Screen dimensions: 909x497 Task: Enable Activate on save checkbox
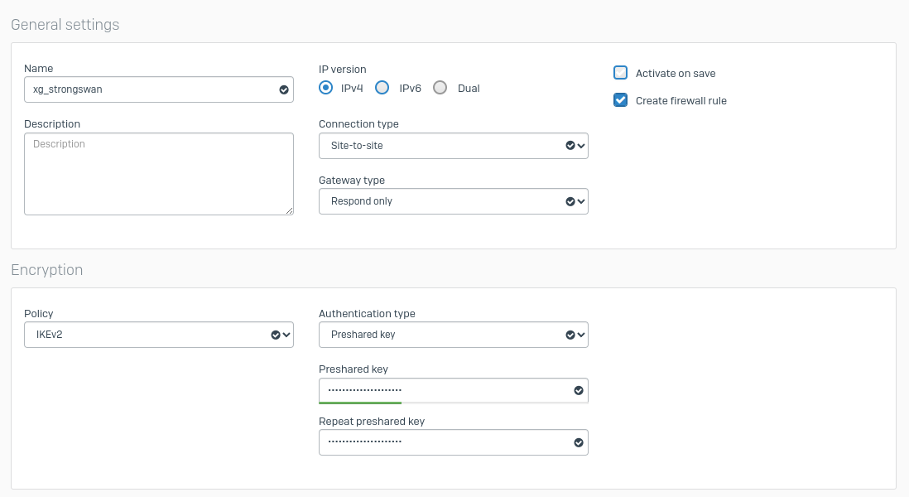tap(620, 73)
